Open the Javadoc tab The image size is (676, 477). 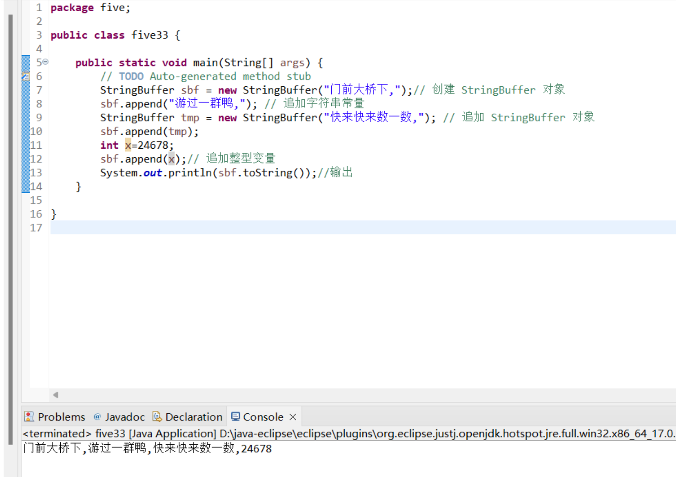tap(125, 416)
